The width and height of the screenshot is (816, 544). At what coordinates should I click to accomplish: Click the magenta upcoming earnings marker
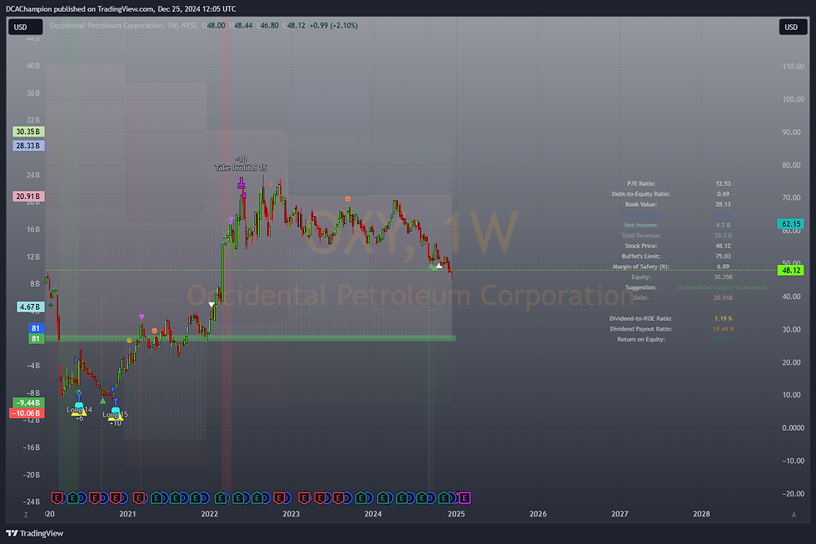pyautogui.click(x=465, y=498)
